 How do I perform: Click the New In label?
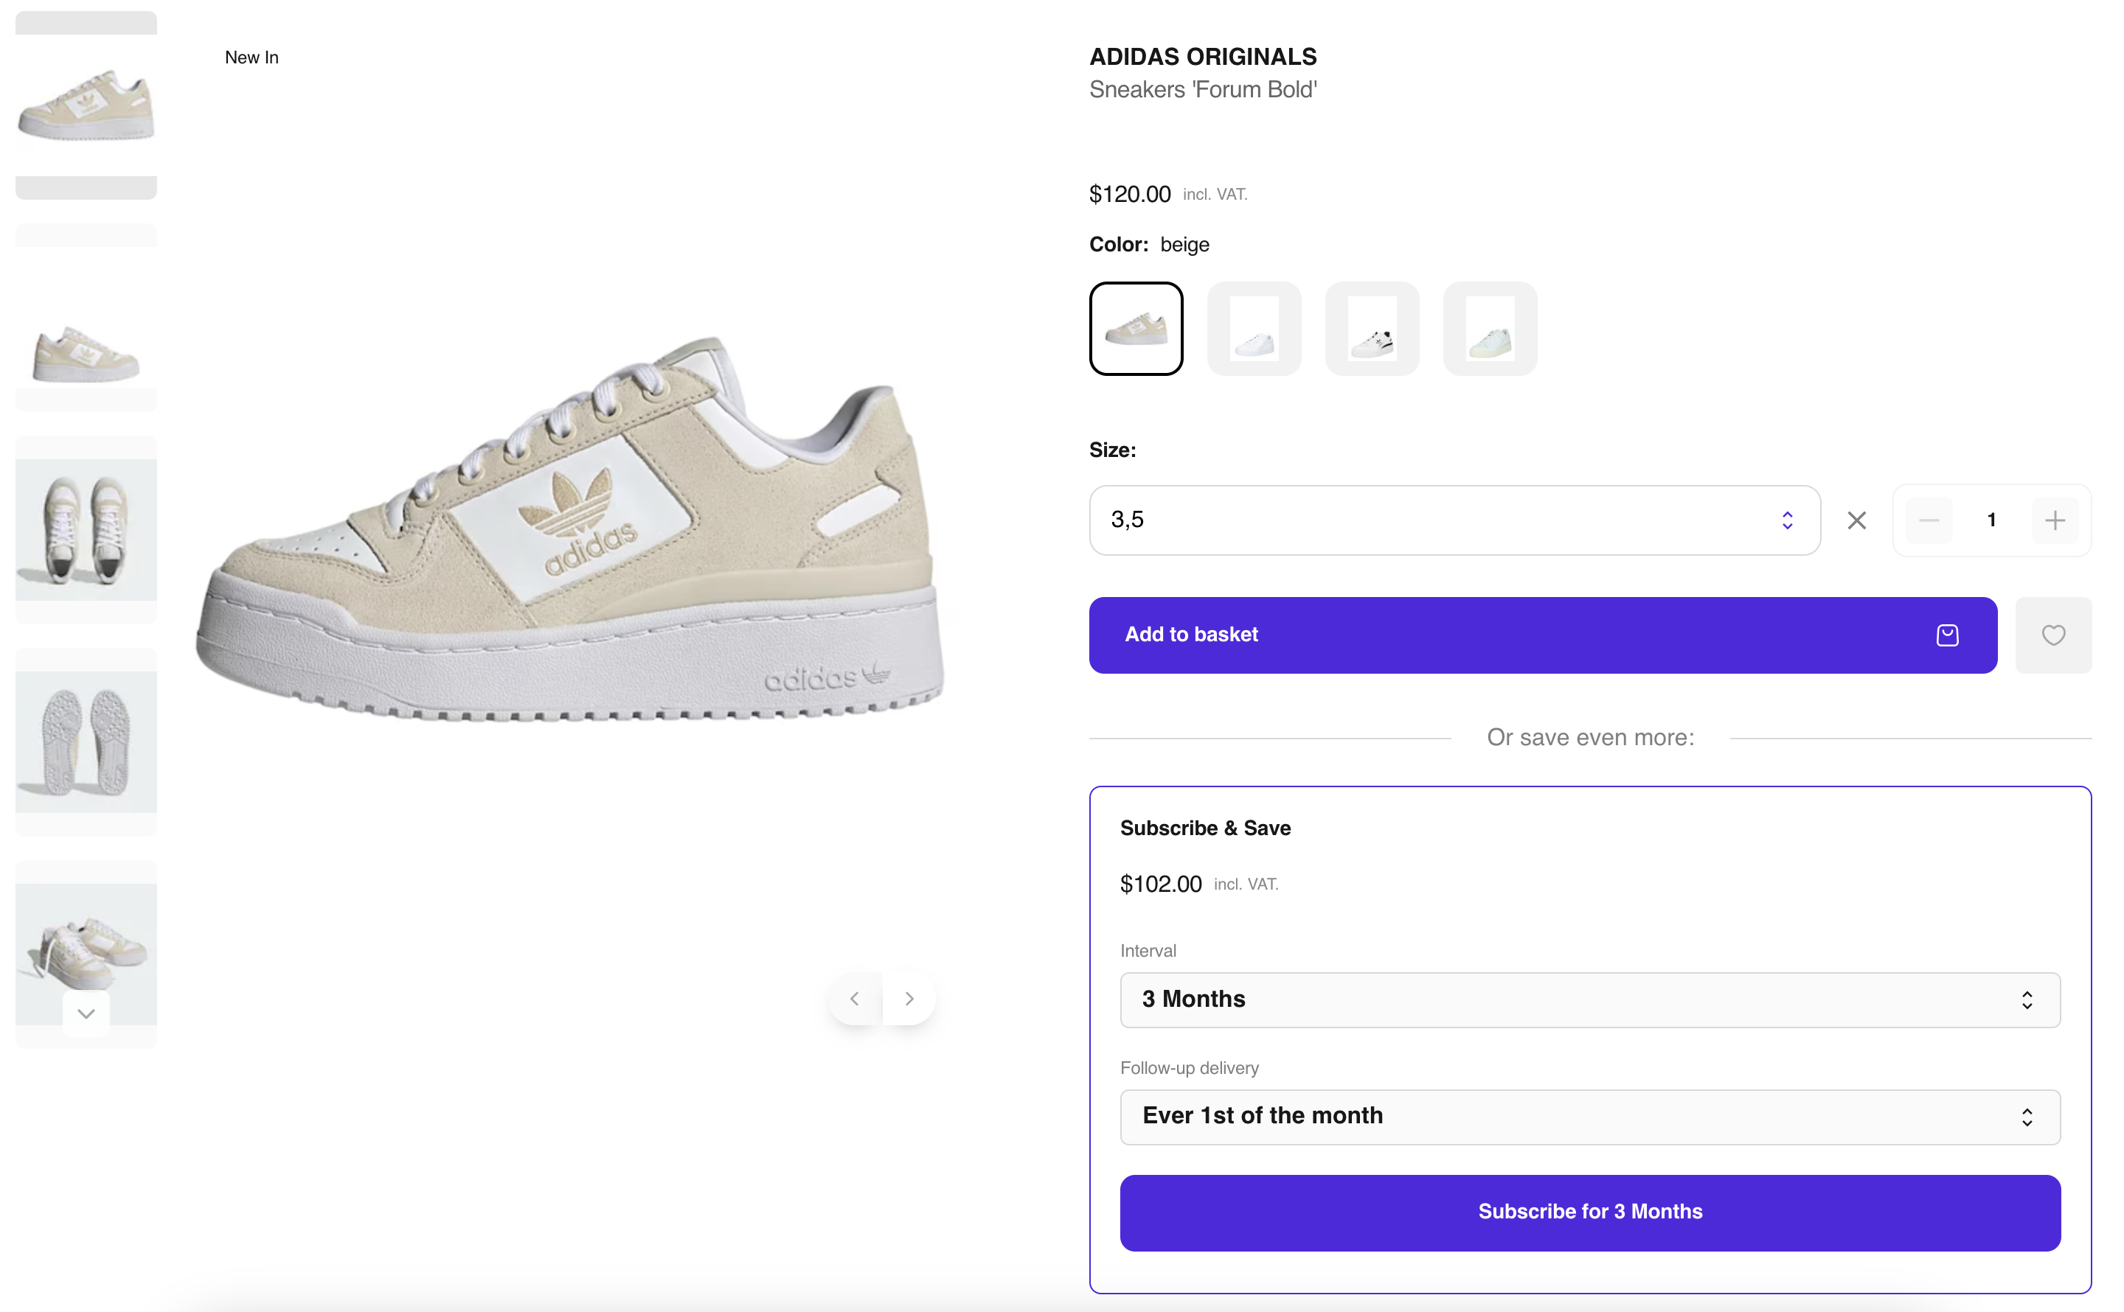(251, 57)
